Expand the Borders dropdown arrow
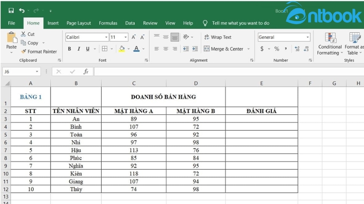The height and width of the screenshot is (204, 364). click(112, 49)
